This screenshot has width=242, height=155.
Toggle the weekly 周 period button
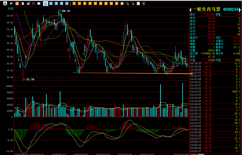click(51, 3)
